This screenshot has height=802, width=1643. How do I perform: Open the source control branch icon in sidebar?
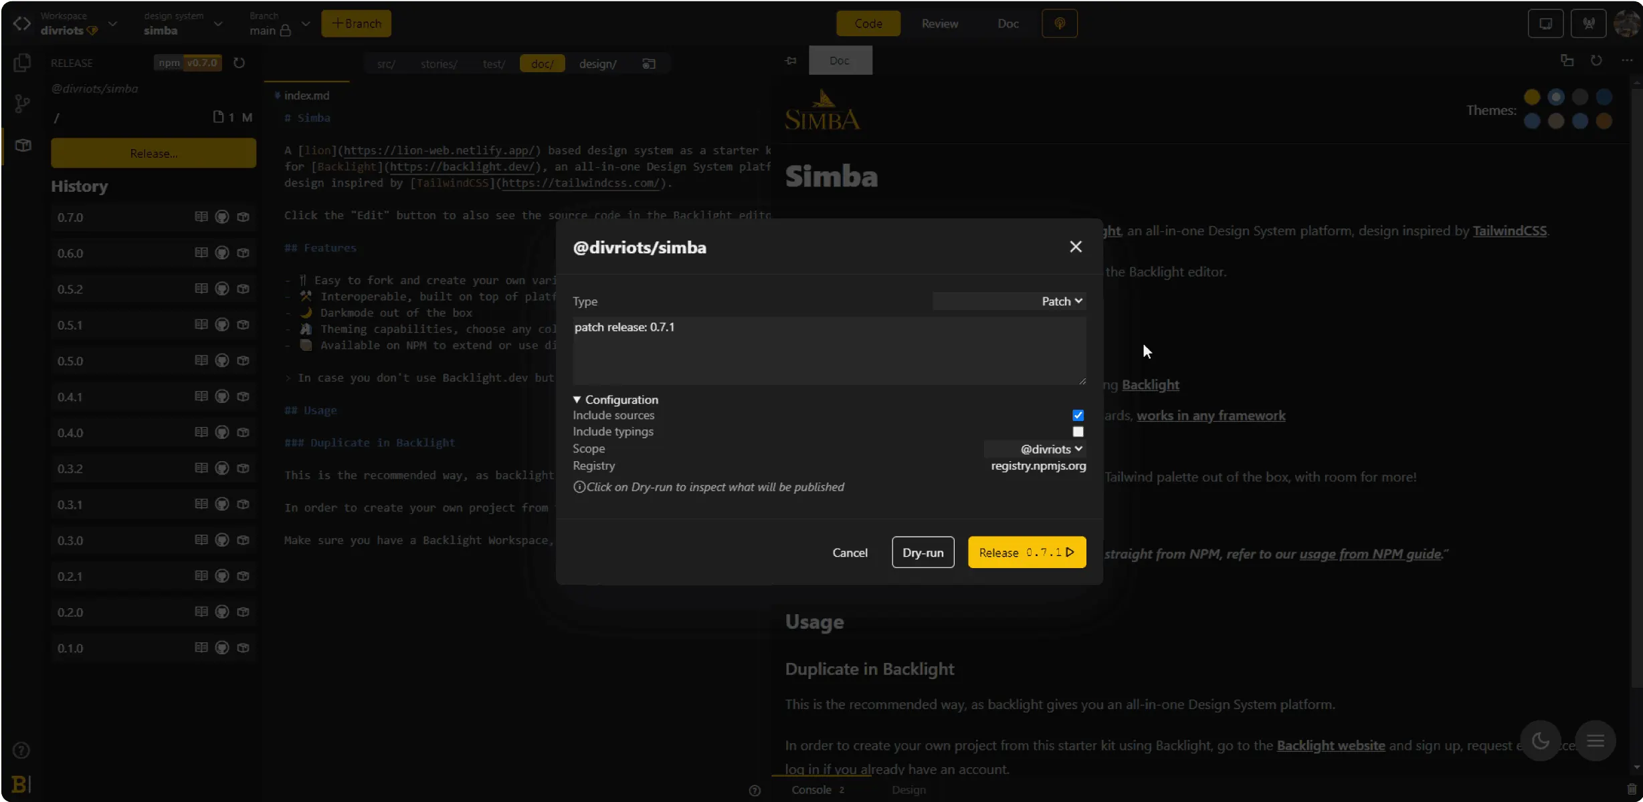pos(22,104)
